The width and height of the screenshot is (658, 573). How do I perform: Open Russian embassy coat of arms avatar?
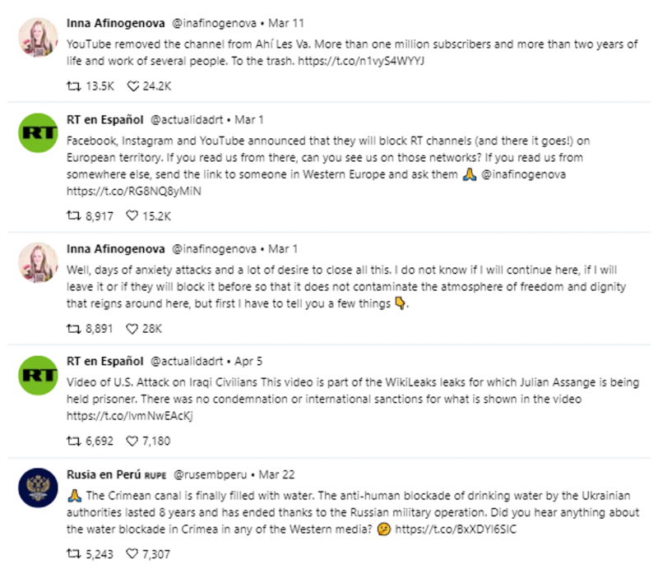(x=38, y=488)
